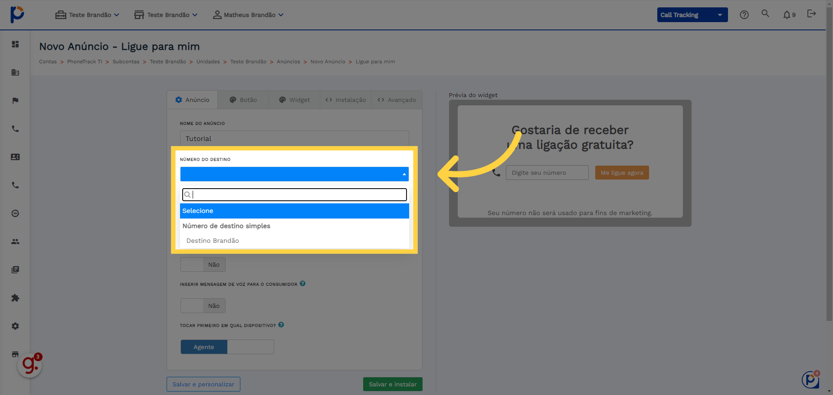The height and width of the screenshot is (395, 833).
Task: Go to Novo Anúncio breadcrumb link
Action: click(328, 62)
